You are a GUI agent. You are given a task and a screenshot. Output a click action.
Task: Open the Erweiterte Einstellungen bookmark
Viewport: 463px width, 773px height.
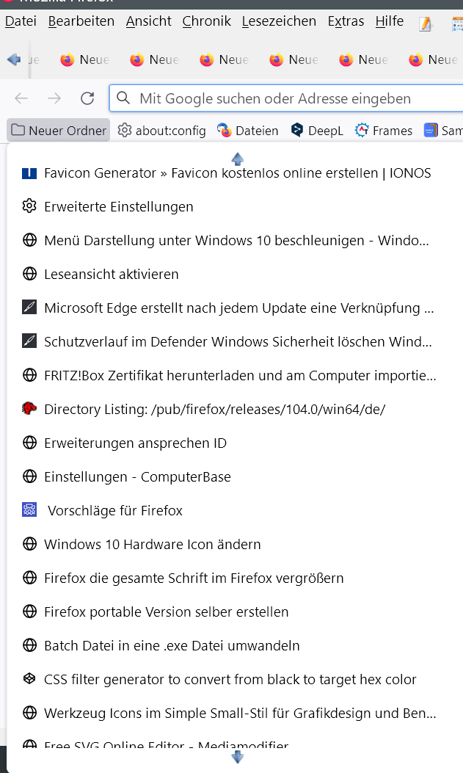click(x=118, y=207)
